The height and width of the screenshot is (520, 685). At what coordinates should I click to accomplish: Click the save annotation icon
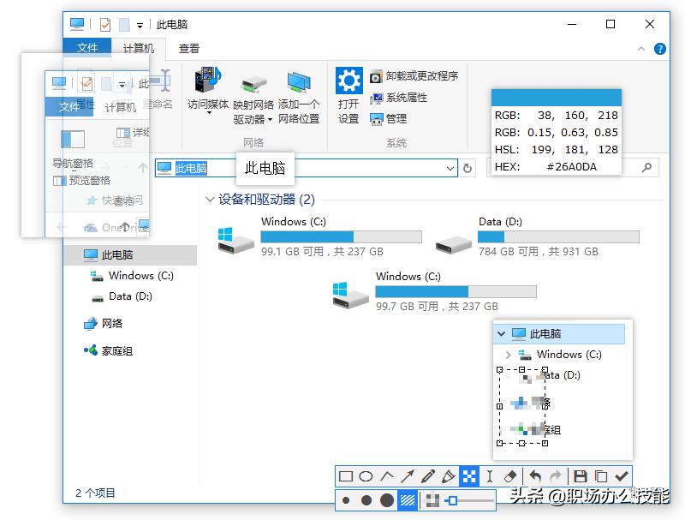point(579,476)
